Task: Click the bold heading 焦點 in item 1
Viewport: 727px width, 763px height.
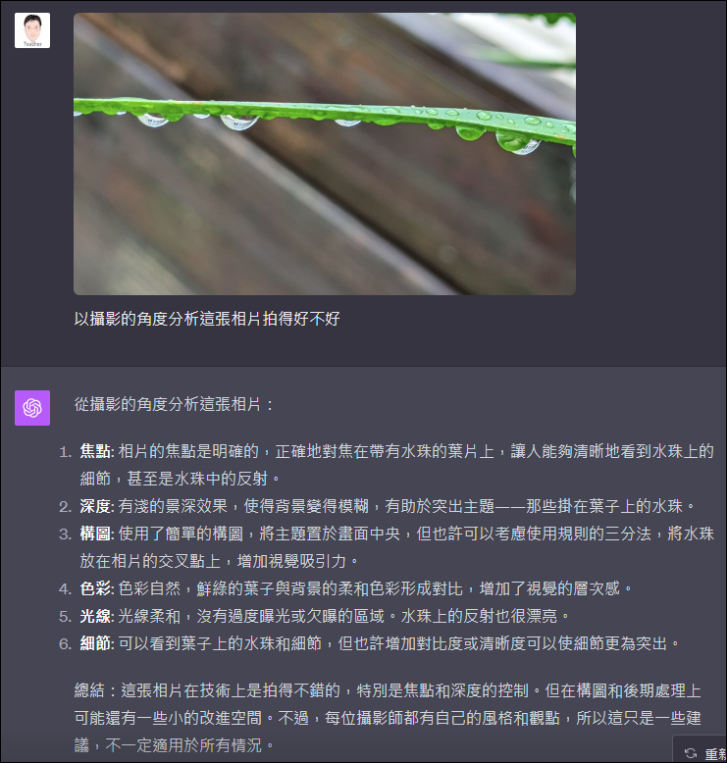Action: 95,451
